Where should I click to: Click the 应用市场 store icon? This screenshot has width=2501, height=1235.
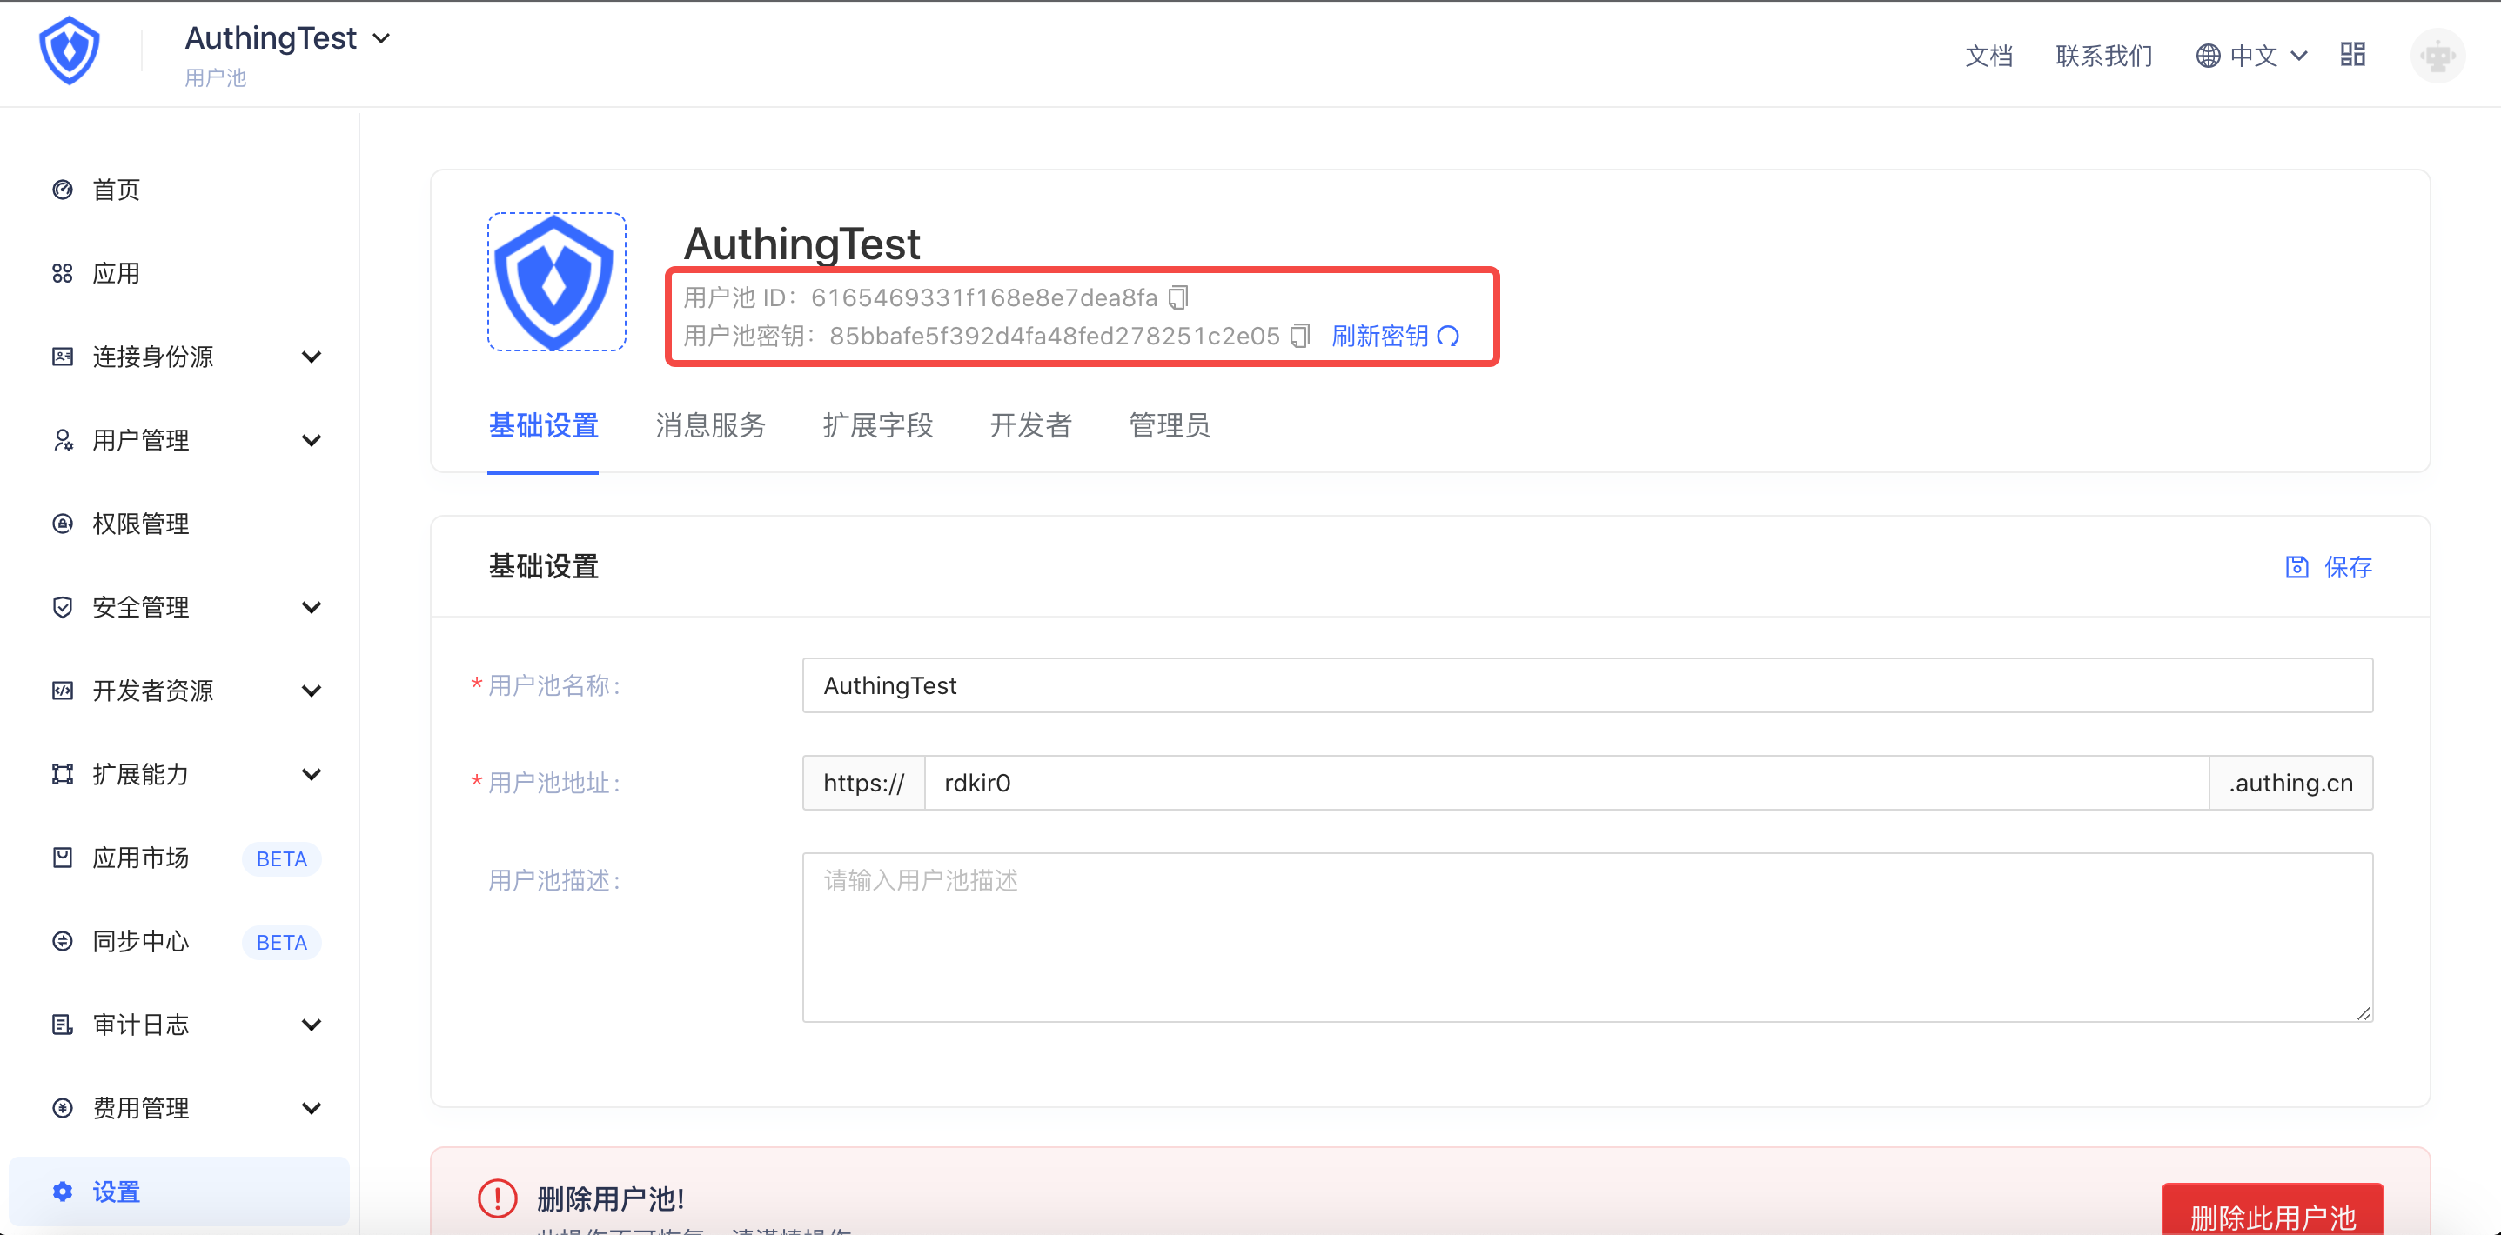pos(62,857)
